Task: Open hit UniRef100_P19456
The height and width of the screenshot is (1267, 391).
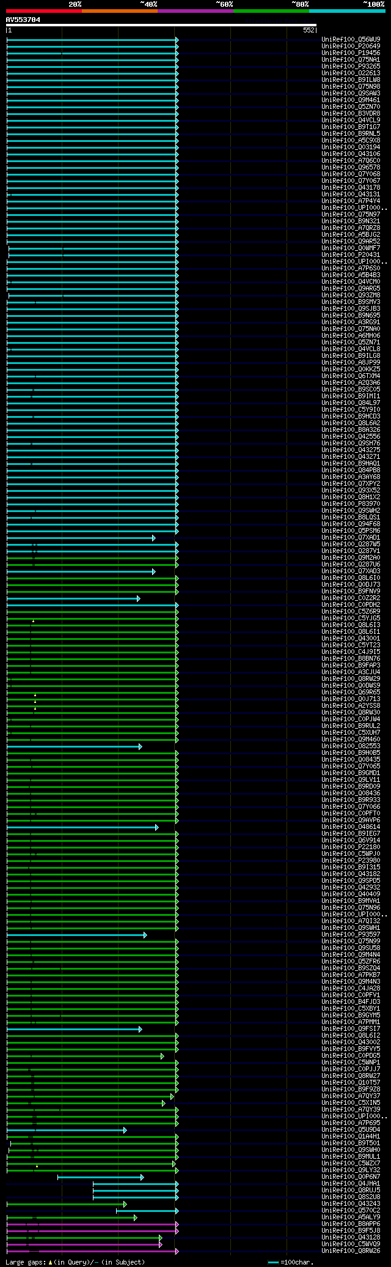Action: 351,53
